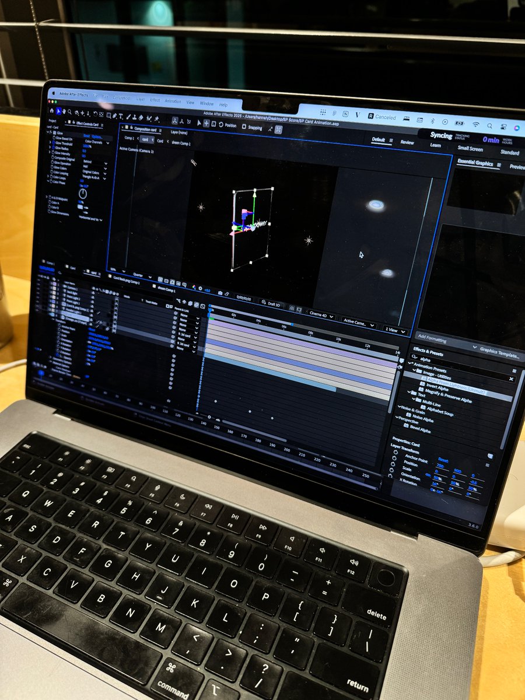The height and width of the screenshot is (700, 525).
Task: Click the Add Formatting button
Action: (x=432, y=339)
